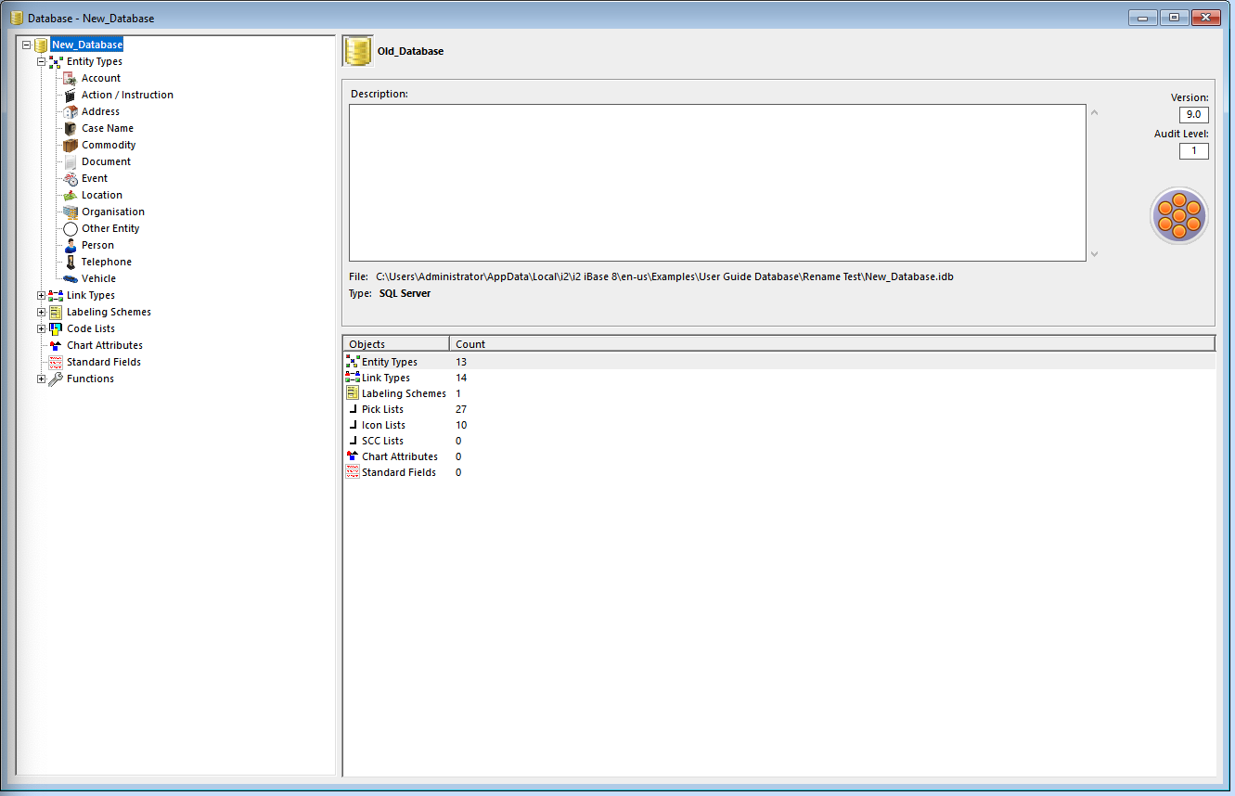The height and width of the screenshot is (796, 1235).
Task: Select the Account entity type icon
Action: [x=69, y=78]
